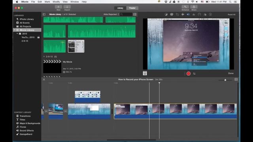Image resolution: width=253 pixels, height=142 pixels.
Task: Click the Dropbox menu bar icon
Action: [166, 2]
